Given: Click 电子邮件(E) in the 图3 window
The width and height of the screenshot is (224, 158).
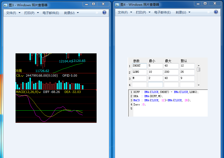Looking at the screenshot, I should click(51, 13).
